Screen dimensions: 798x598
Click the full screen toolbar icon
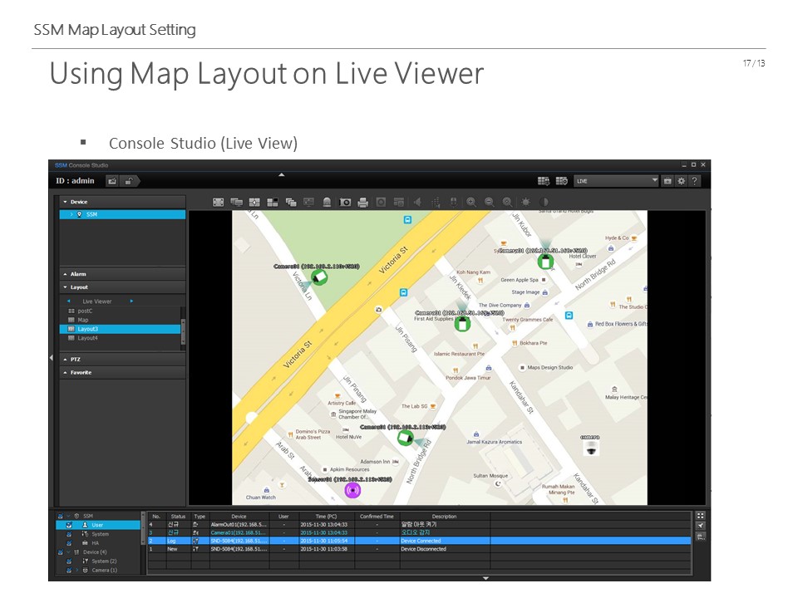click(x=219, y=203)
